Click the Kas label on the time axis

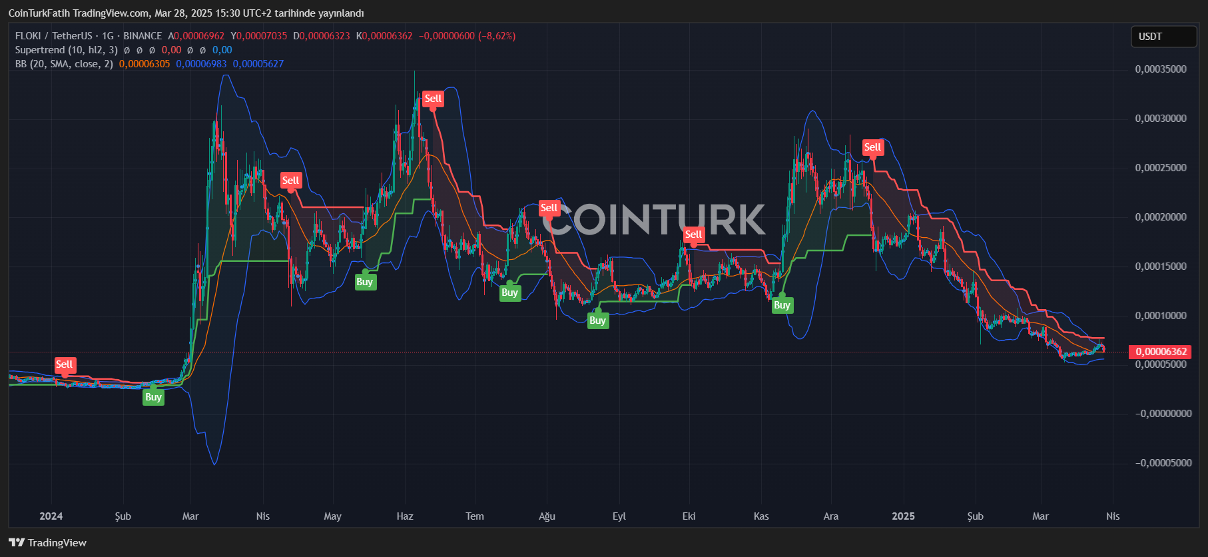(x=761, y=516)
